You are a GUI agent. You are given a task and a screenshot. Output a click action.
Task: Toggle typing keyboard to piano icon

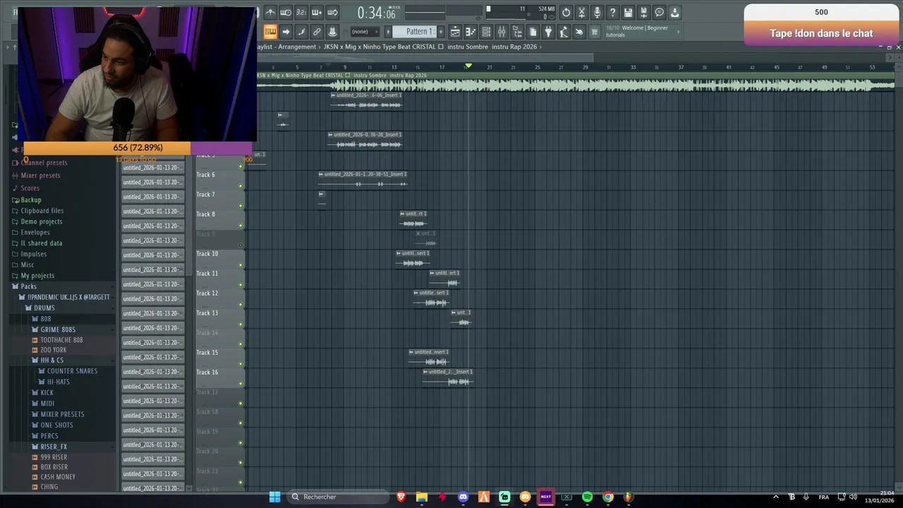[270, 32]
